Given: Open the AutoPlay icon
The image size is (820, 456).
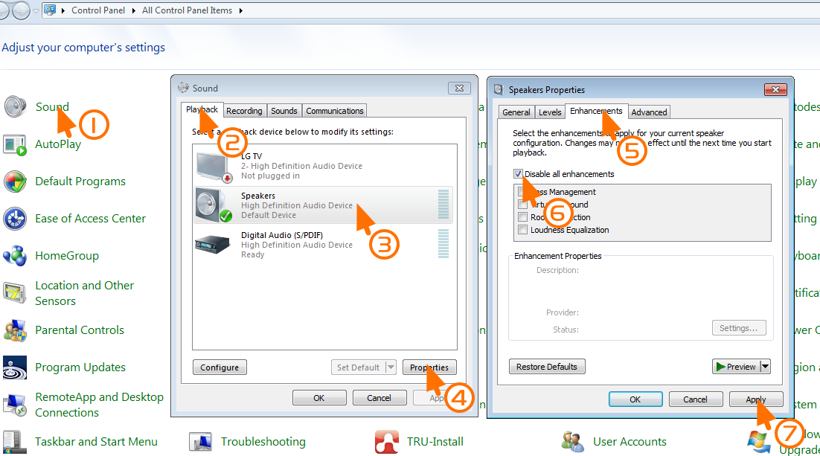Looking at the screenshot, I should 15,144.
